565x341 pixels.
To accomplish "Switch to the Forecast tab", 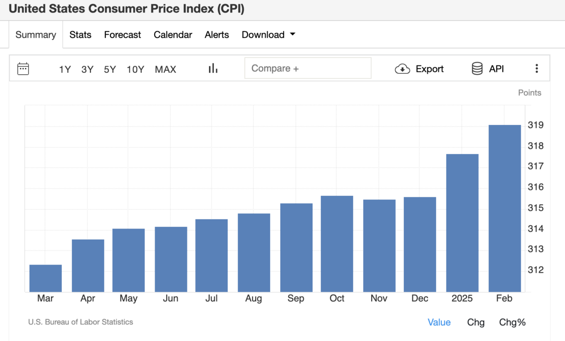I will [x=122, y=35].
